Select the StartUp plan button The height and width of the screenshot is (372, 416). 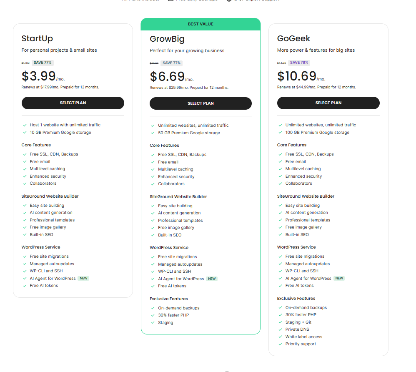pos(73,103)
